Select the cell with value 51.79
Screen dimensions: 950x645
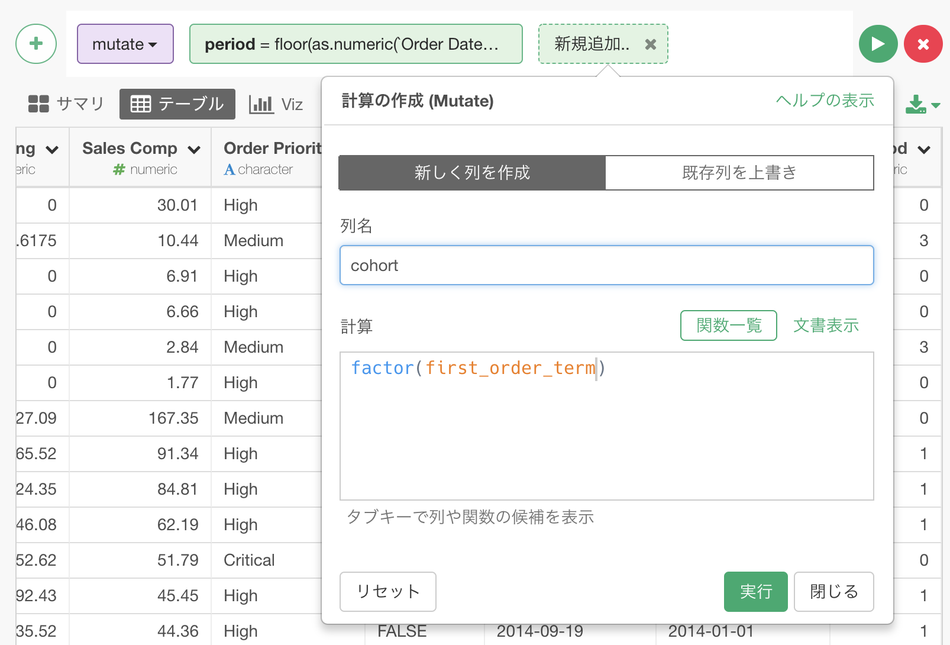tap(140, 560)
